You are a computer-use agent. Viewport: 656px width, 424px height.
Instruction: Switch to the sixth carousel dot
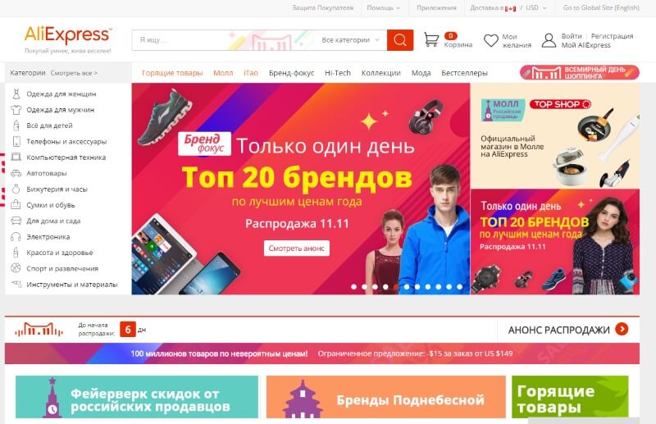pyautogui.click(x=407, y=287)
